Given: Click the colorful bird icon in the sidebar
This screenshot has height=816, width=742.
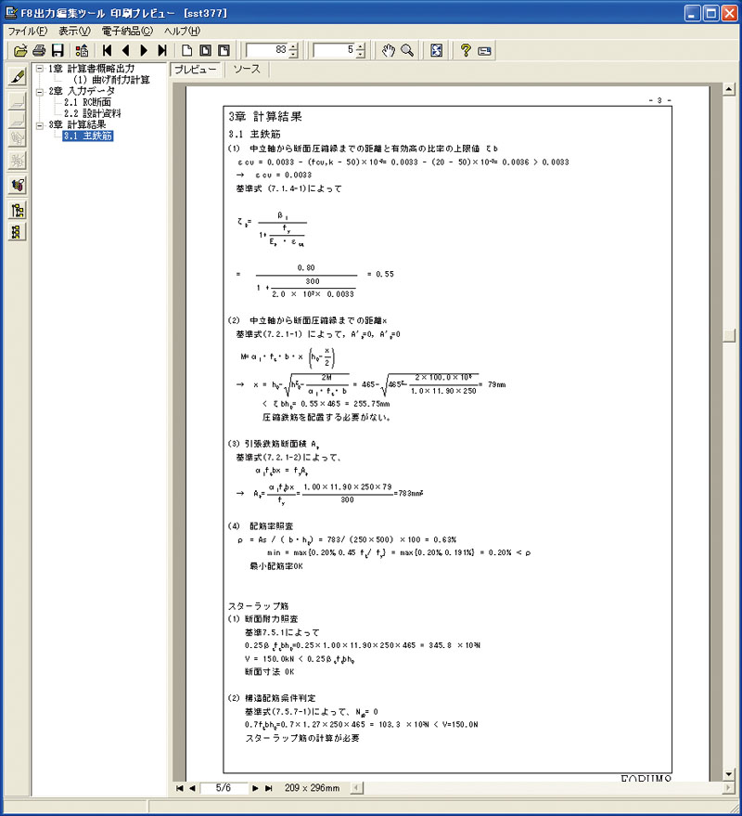Looking at the screenshot, I should (x=18, y=186).
